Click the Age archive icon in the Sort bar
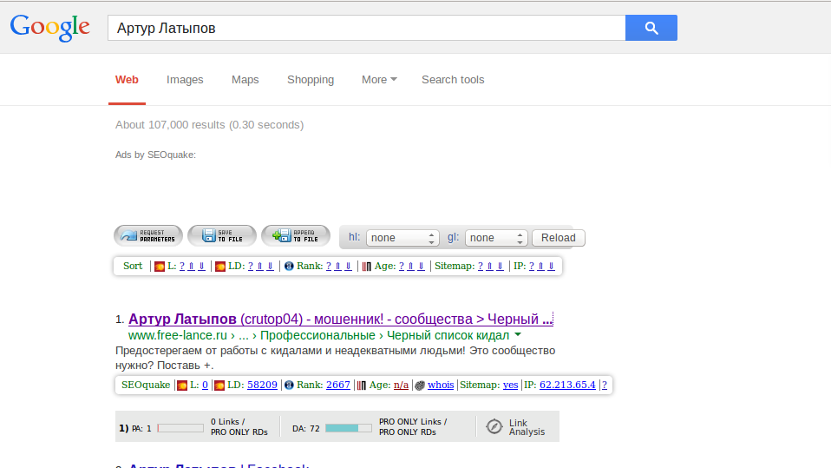Viewport: 831px width, 468px height. tap(366, 266)
